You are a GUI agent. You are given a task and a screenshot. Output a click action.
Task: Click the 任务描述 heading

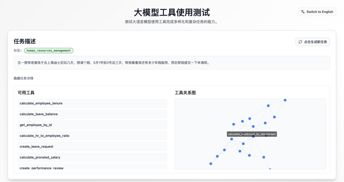[25, 41]
